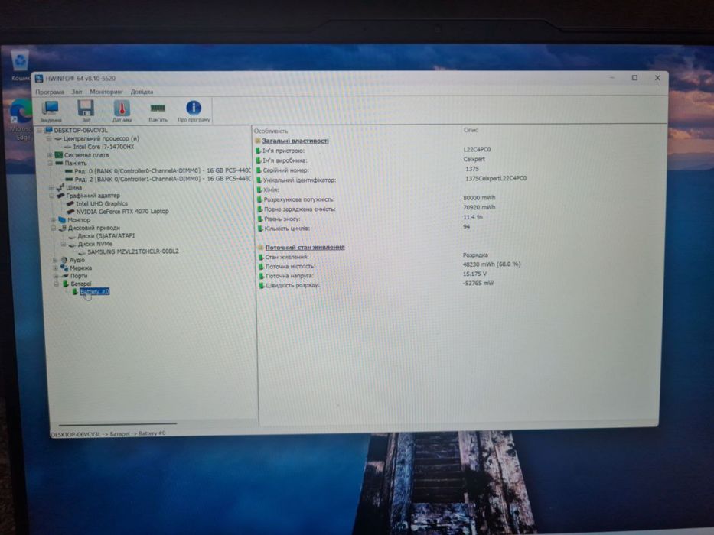Image resolution: width=714 pixels, height=535 pixels.
Task: Click the Особливість column header
Action: 270,131
